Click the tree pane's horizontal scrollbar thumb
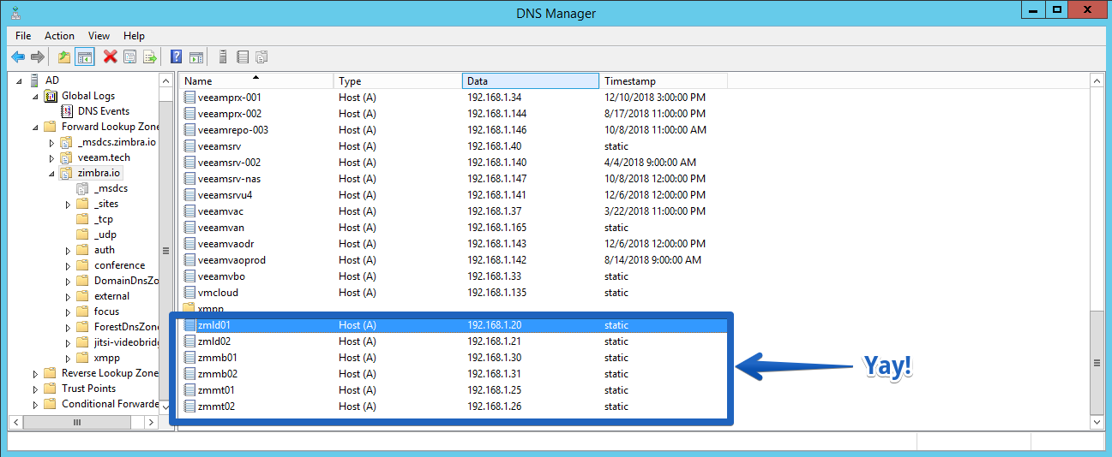 coord(76,423)
